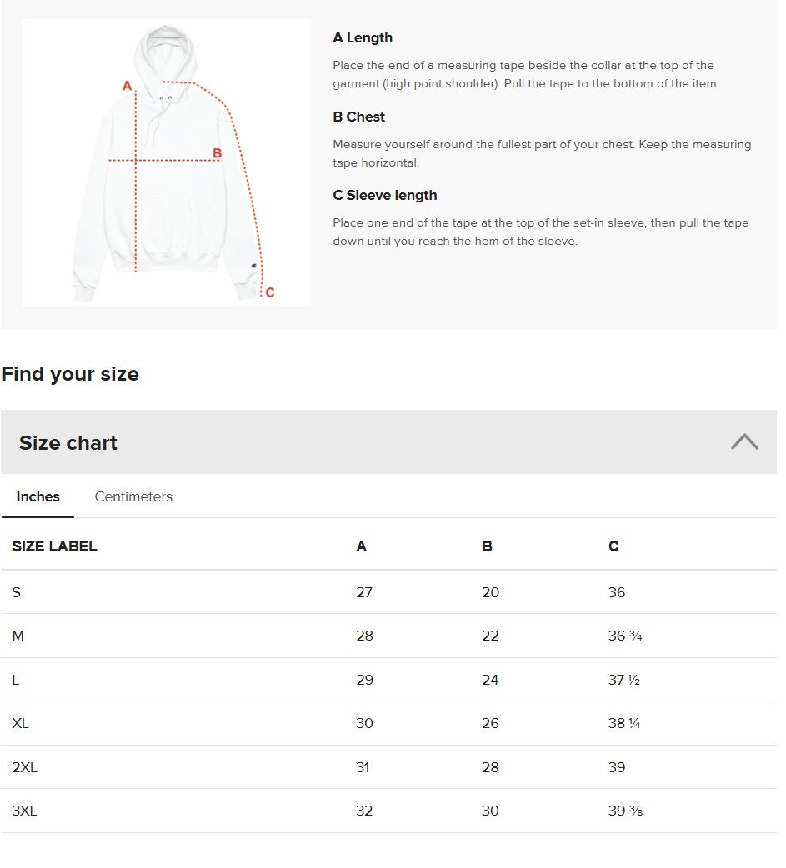Click the B Chest heading
The width and height of the screenshot is (786, 868).
click(359, 117)
